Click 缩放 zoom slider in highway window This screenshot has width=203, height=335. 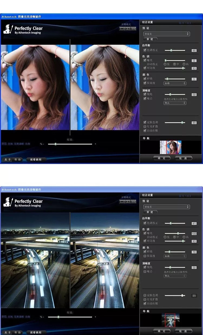point(70,317)
